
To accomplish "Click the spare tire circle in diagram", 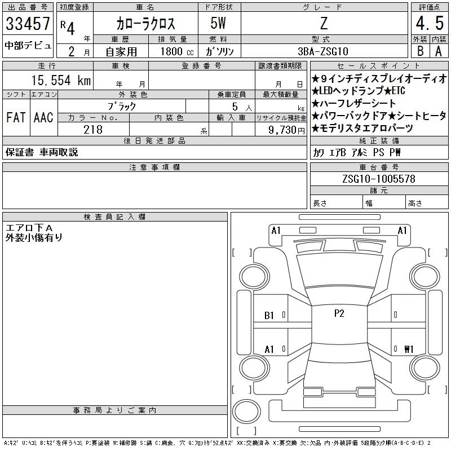I will (246, 412).
